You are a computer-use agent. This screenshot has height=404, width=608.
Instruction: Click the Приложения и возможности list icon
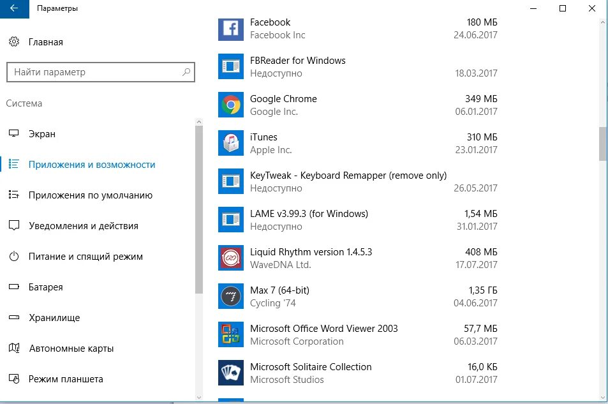tap(14, 164)
